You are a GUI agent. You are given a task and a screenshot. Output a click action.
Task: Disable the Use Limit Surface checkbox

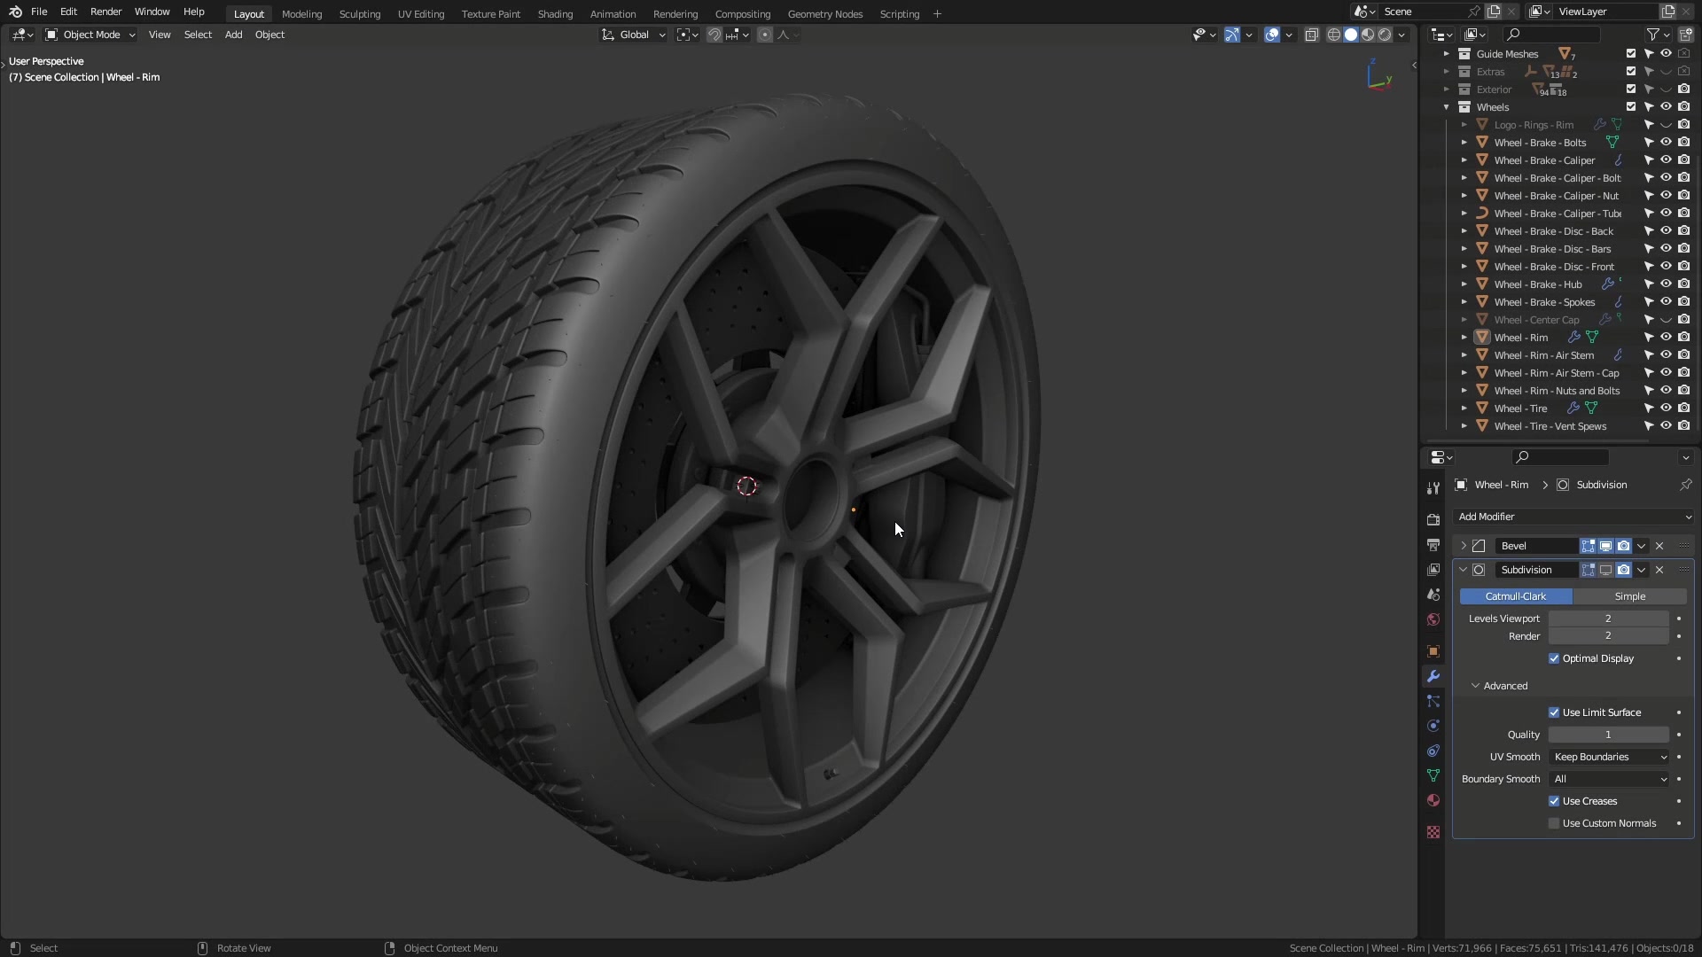coord(1554,712)
